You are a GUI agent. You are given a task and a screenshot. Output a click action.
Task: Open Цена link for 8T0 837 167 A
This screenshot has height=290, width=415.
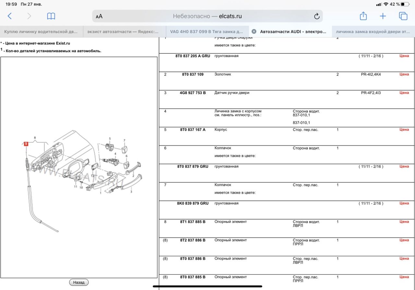point(404,129)
